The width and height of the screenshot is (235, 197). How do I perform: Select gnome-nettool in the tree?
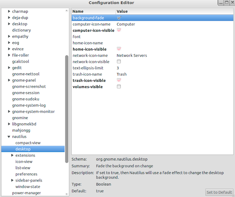26,74
